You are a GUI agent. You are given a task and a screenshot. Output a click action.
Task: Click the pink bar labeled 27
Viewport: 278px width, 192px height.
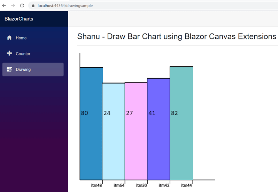(x=136, y=131)
